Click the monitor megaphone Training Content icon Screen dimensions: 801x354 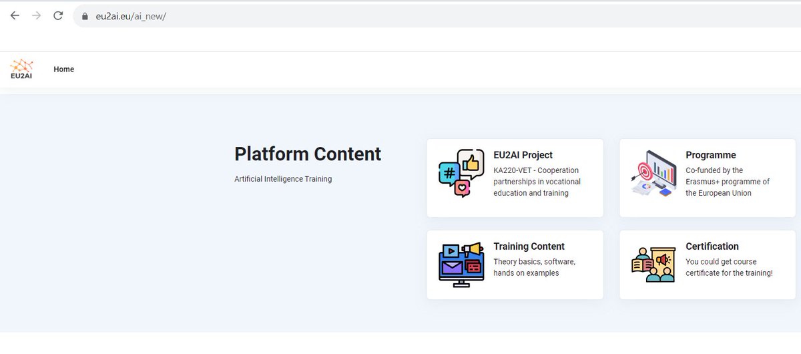pyautogui.click(x=461, y=264)
